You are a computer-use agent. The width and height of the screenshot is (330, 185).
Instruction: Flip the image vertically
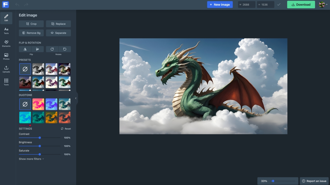[x=37, y=49]
